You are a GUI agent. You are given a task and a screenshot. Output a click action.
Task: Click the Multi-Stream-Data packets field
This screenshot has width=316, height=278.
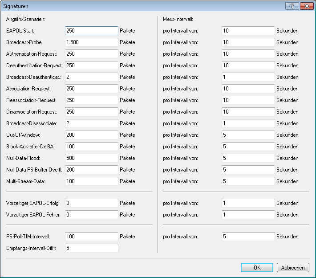click(91, 181)
